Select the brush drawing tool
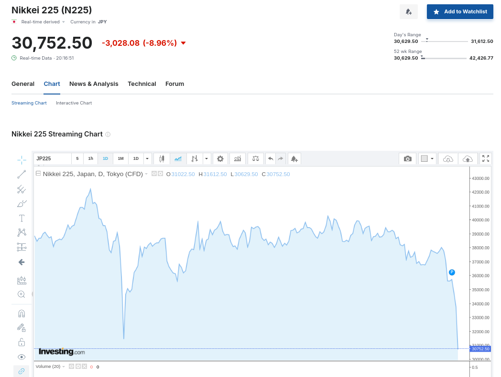Screen dimensions: 501x377 tap(22, 204)
